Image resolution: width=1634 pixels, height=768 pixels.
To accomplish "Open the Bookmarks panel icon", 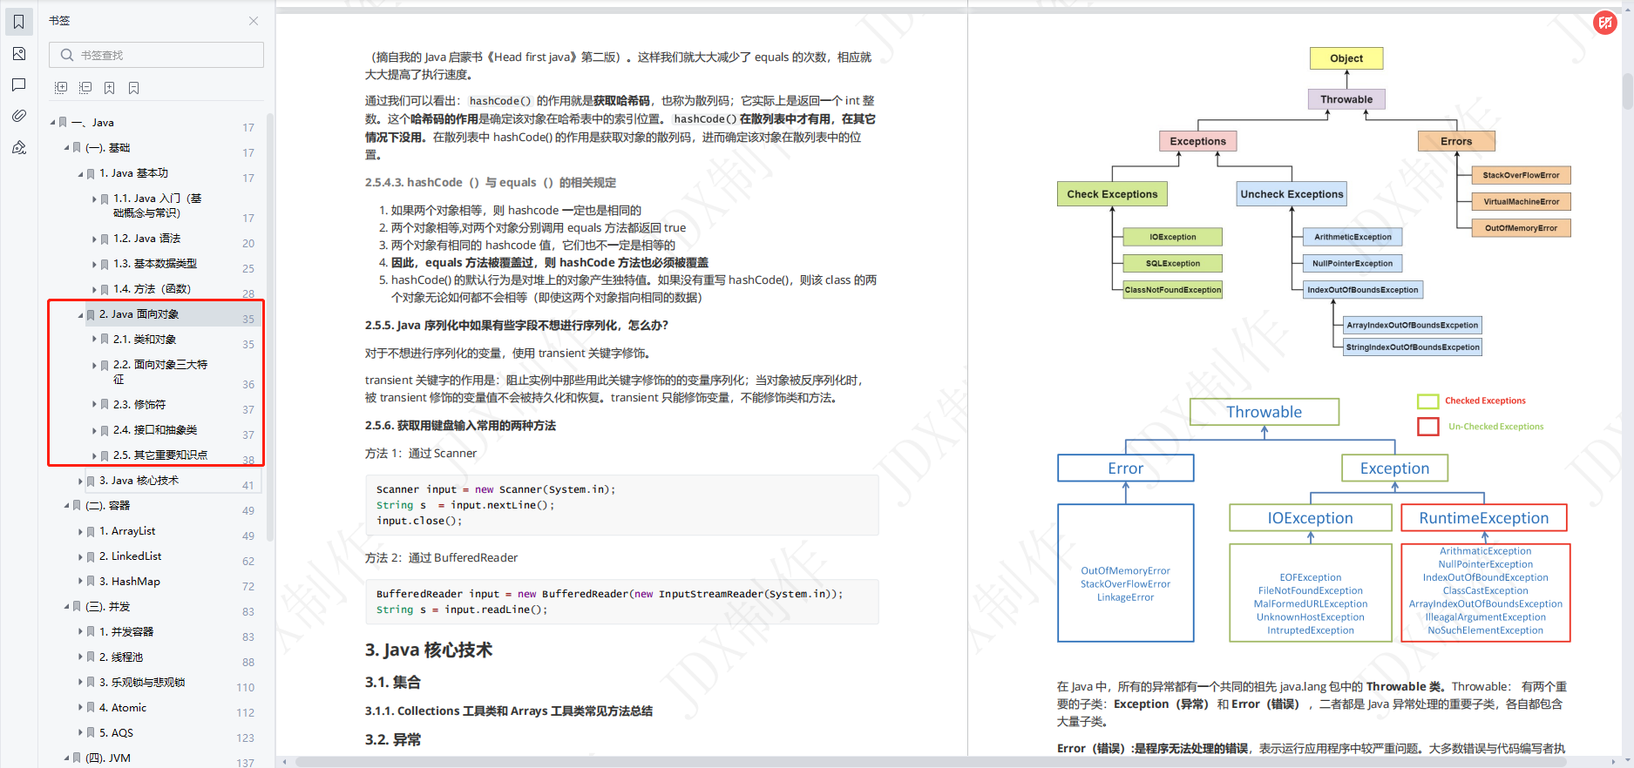I will coord(19,22).
